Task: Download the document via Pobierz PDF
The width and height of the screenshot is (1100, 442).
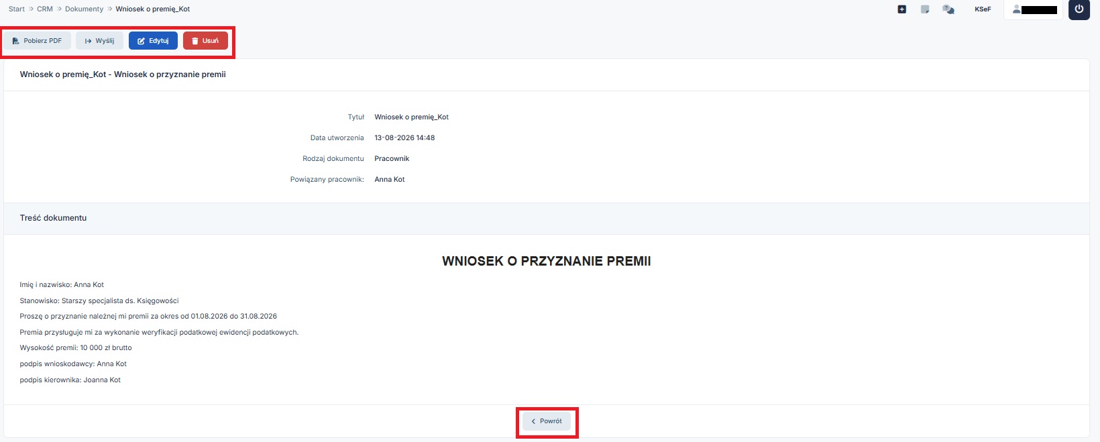Action: click(x=38, y=41)
